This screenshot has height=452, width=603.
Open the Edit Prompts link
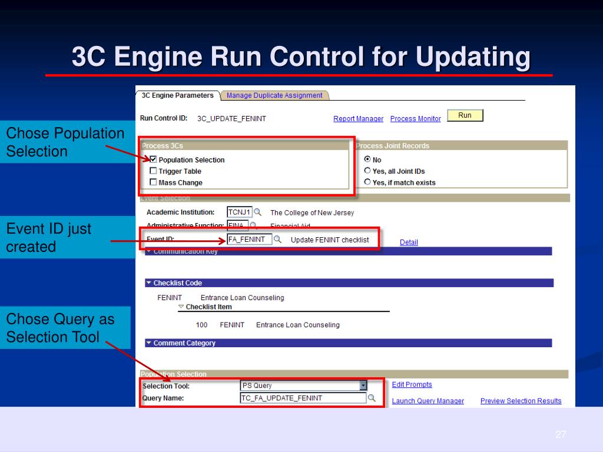[412, 385]
